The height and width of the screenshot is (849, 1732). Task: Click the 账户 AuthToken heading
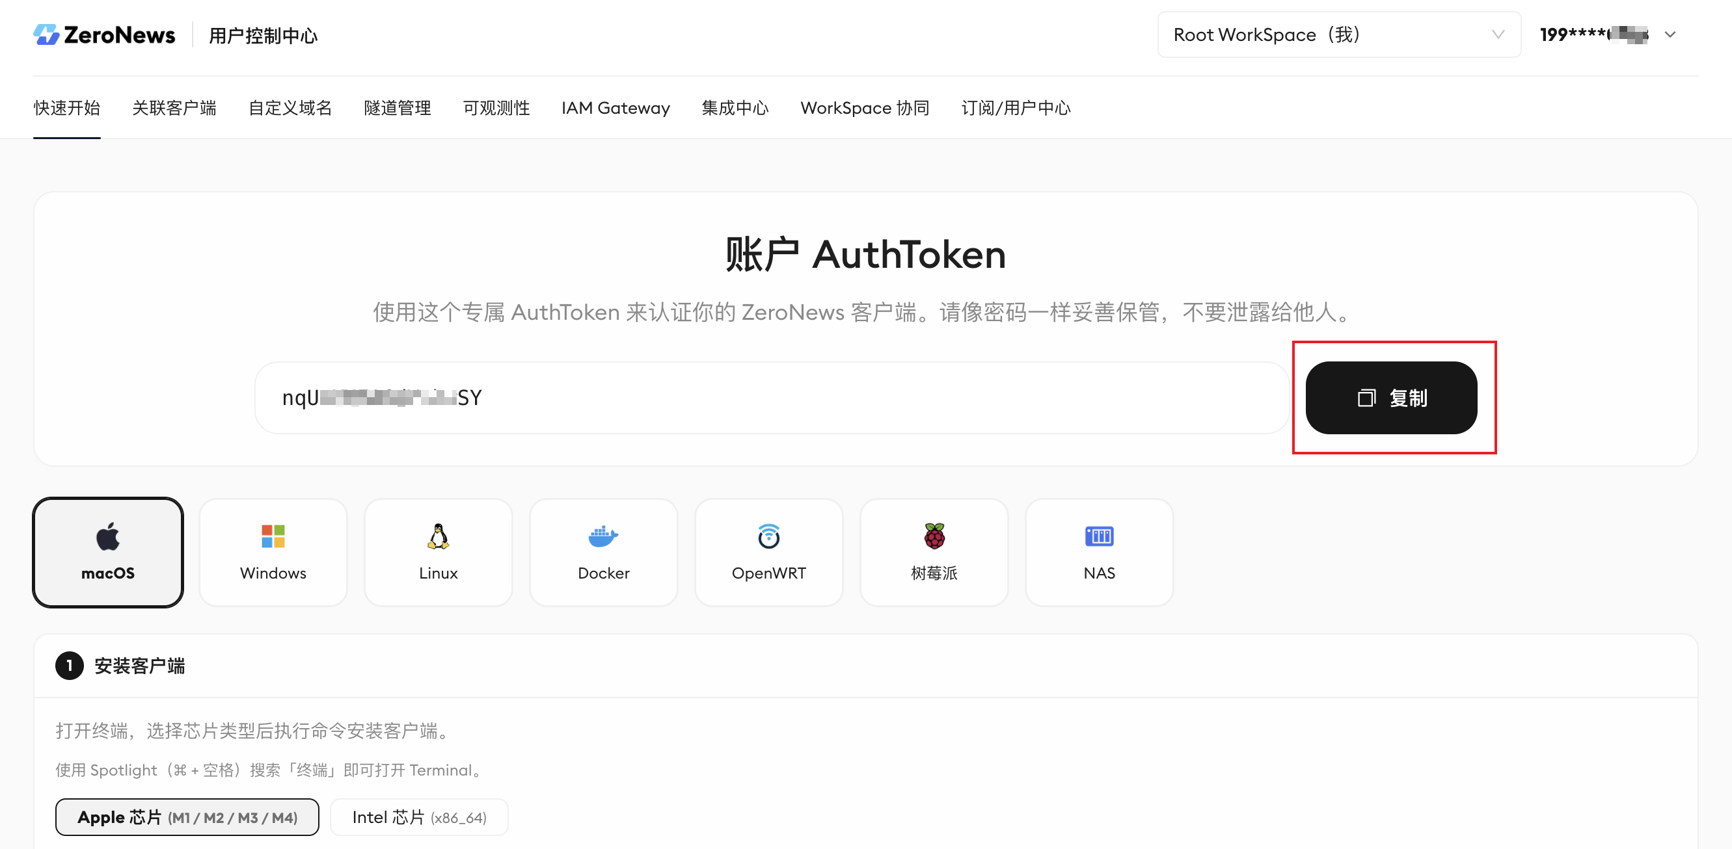click(x=865, y=255)
